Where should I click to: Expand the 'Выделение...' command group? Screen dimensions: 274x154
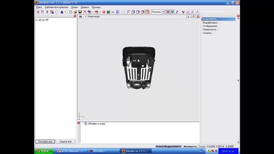(218, 19)
